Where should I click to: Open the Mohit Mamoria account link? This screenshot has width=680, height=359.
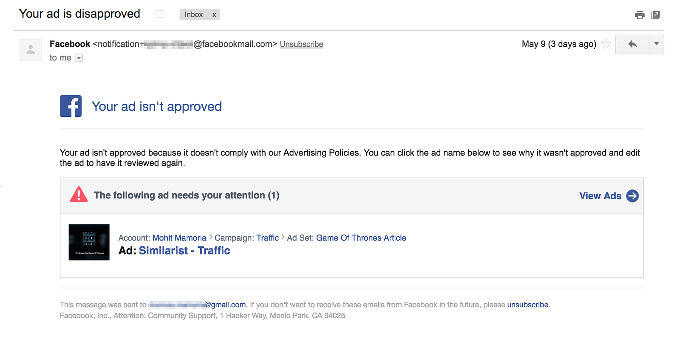[179, 238]
